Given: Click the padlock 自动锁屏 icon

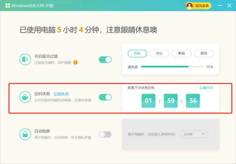Looking at the screenshot, I should tap(25, 134).
